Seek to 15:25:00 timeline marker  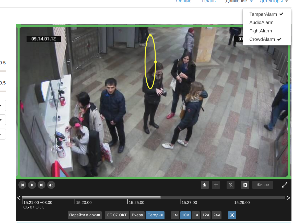(x=136, y=203)
